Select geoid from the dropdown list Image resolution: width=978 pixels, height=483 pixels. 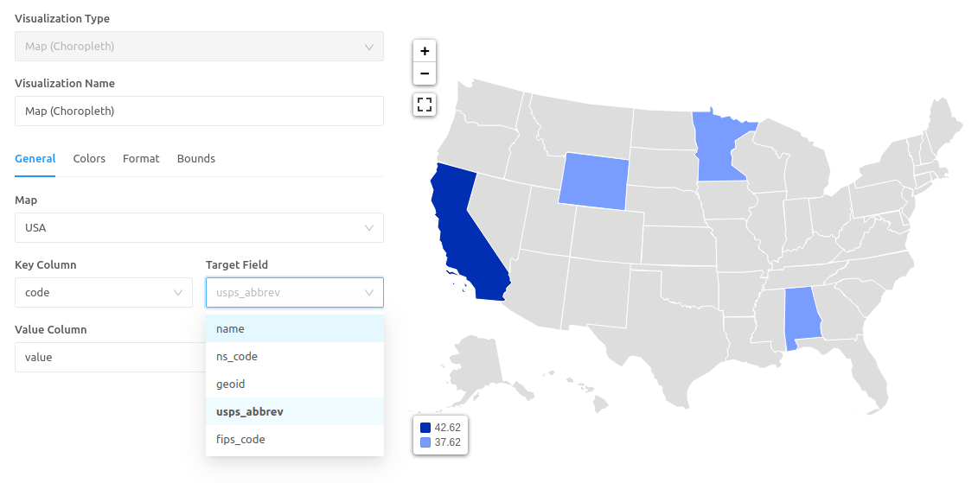tap(294, 384)
